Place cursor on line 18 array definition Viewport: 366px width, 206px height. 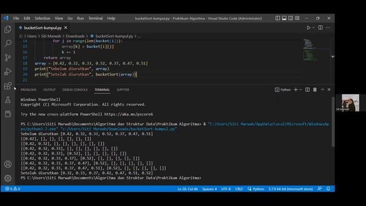pyautogui.click(x=91, y=64)
